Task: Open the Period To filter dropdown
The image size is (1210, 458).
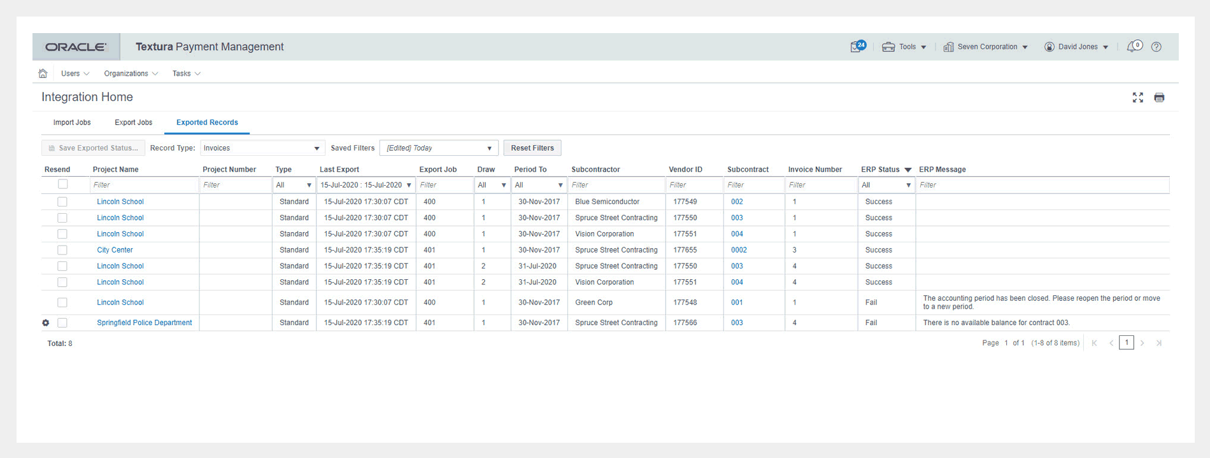Action: tap(539, 185)
